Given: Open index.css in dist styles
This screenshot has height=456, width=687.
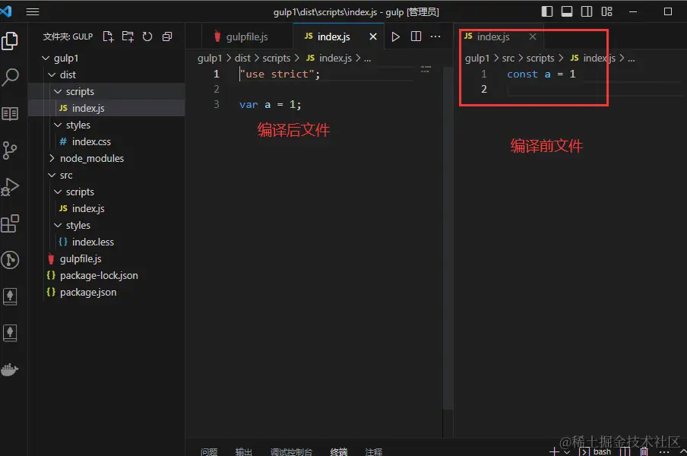Looking at the screenshot, I should [x=106, y=141].
